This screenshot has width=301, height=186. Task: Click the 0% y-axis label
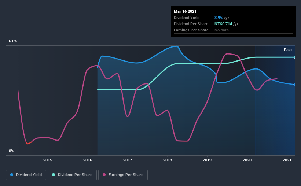(x=11, y=151)
